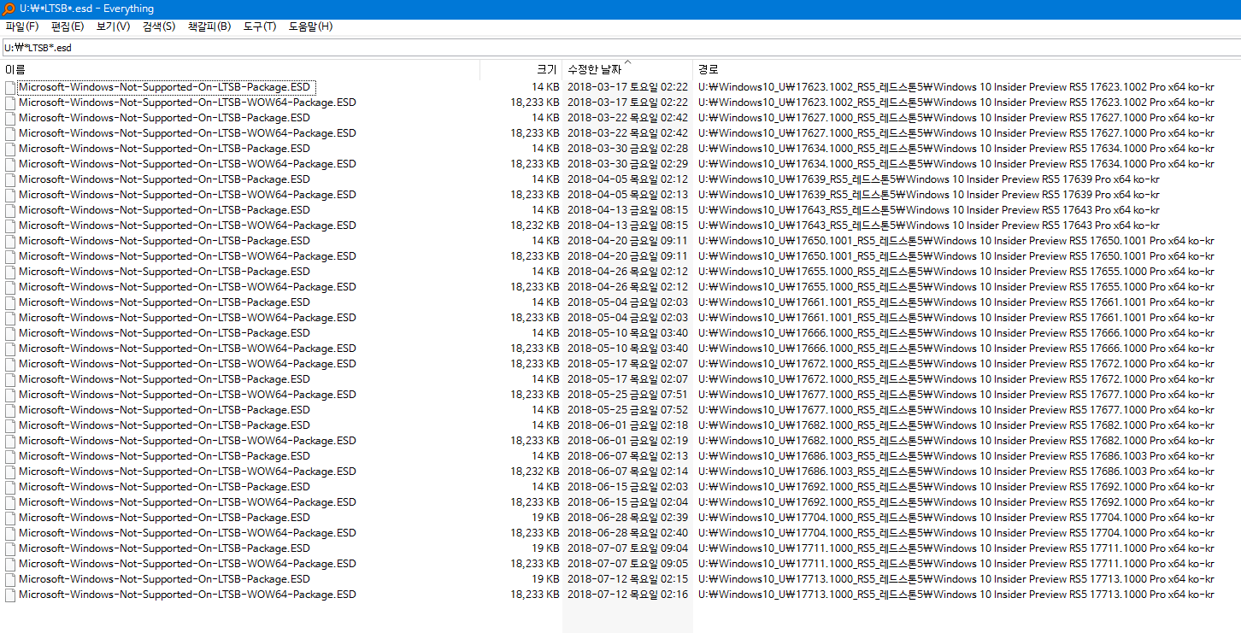Select LTSB-Package.ESD name dated 2018-07-12 02:15
This screenshot has height=633, width=1241.
[x=164, y=579]
